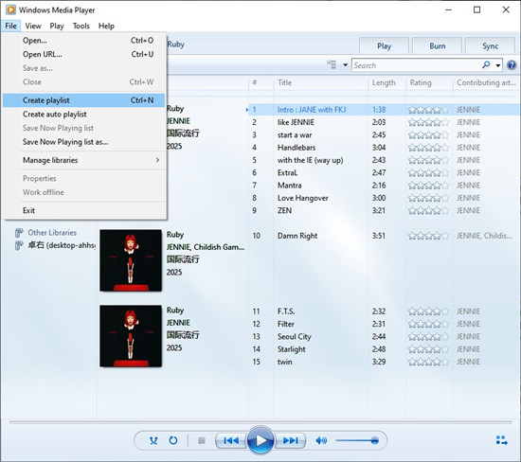Click the JENNIE, Childish Gam... artist text
521x462 pixels.
206,247
